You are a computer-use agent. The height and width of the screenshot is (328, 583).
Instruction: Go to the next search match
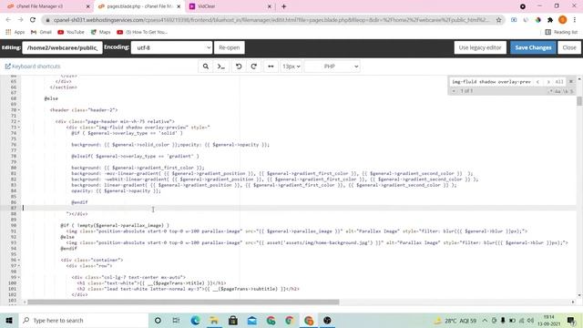548,81
